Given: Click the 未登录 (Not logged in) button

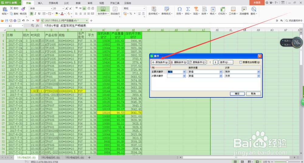Looking at the screenshot, I should coord(257,3).
